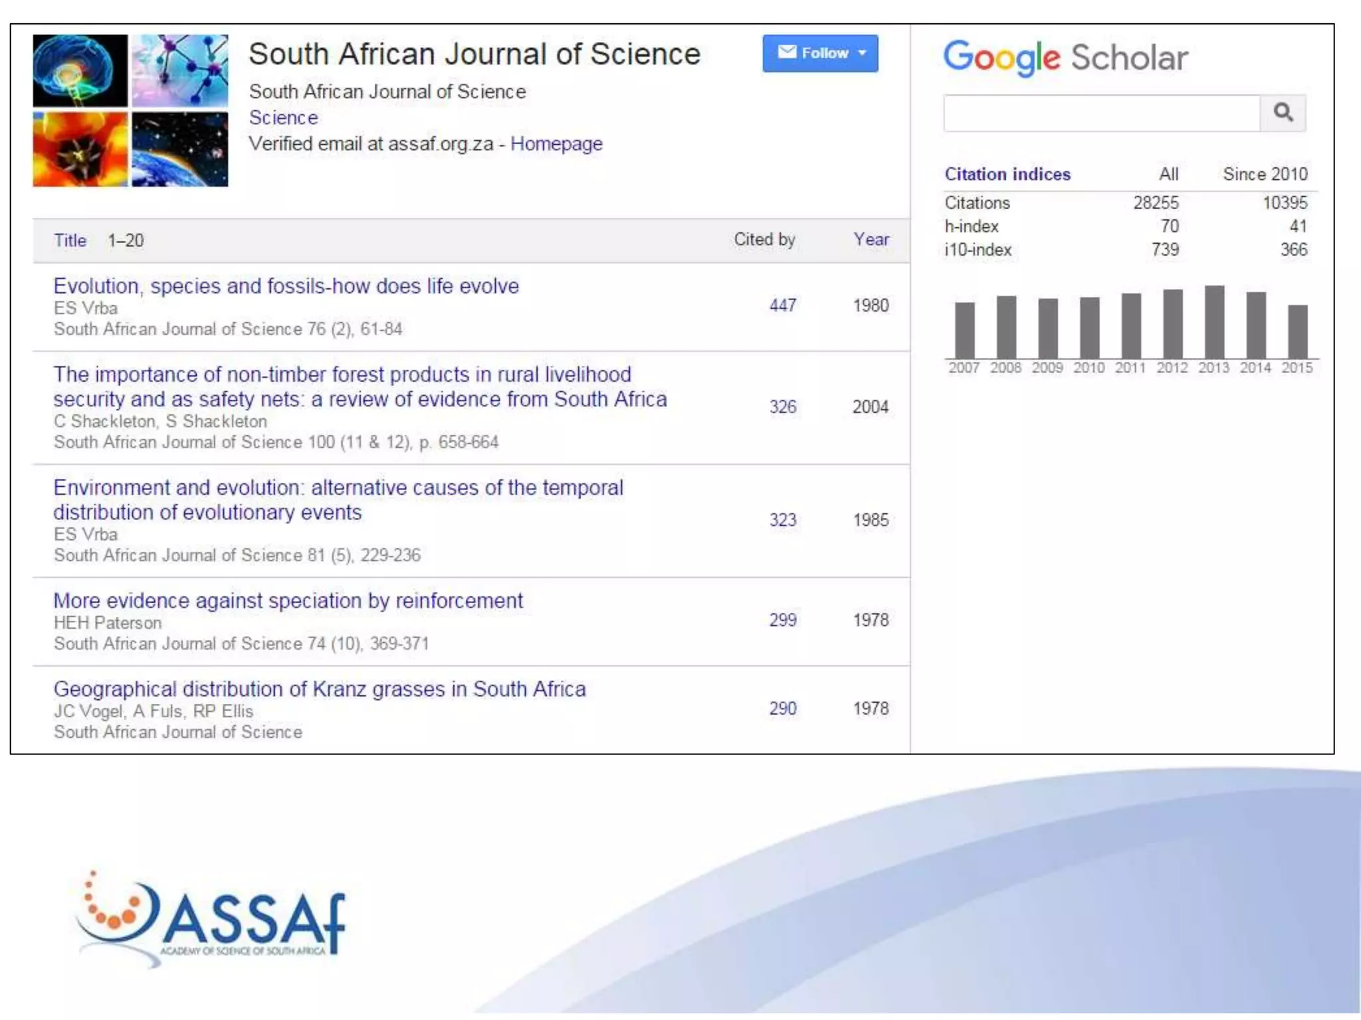Open the Follow dropdown arrow
Viewport: 1361px width, 1020px height.
click(863, 53)
